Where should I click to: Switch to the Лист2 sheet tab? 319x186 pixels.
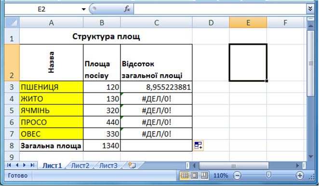pos(80,165)
